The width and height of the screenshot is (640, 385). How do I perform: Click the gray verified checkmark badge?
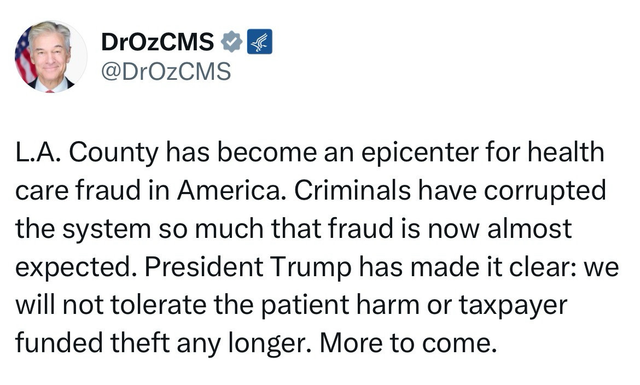pos(232,43)
